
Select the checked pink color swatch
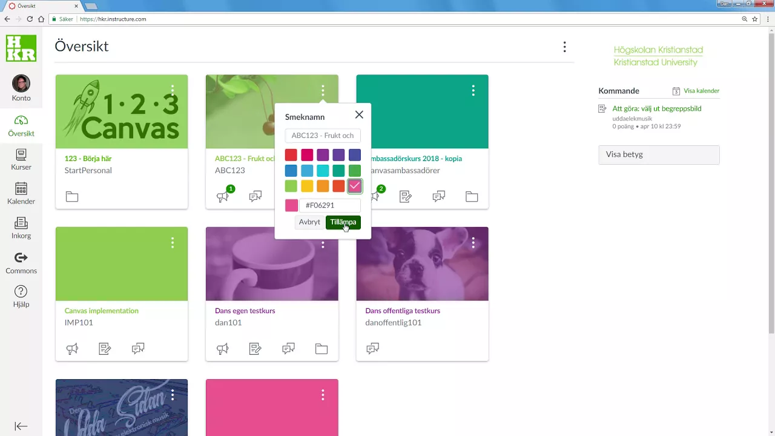[x=355, y=187]
